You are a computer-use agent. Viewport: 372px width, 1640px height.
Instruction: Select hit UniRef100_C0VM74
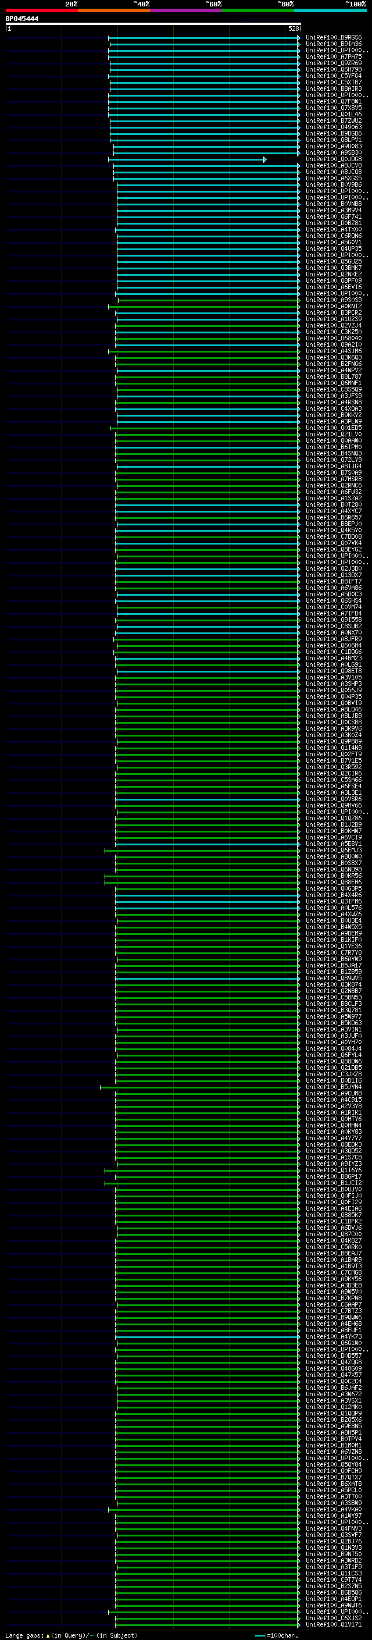click(x=334, y=607)
